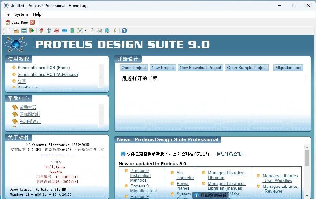The width and height of the screenshot is (316, 199).
Task: Click the Free Memory 64-bit status text
Action: click(x=38, y=189)
